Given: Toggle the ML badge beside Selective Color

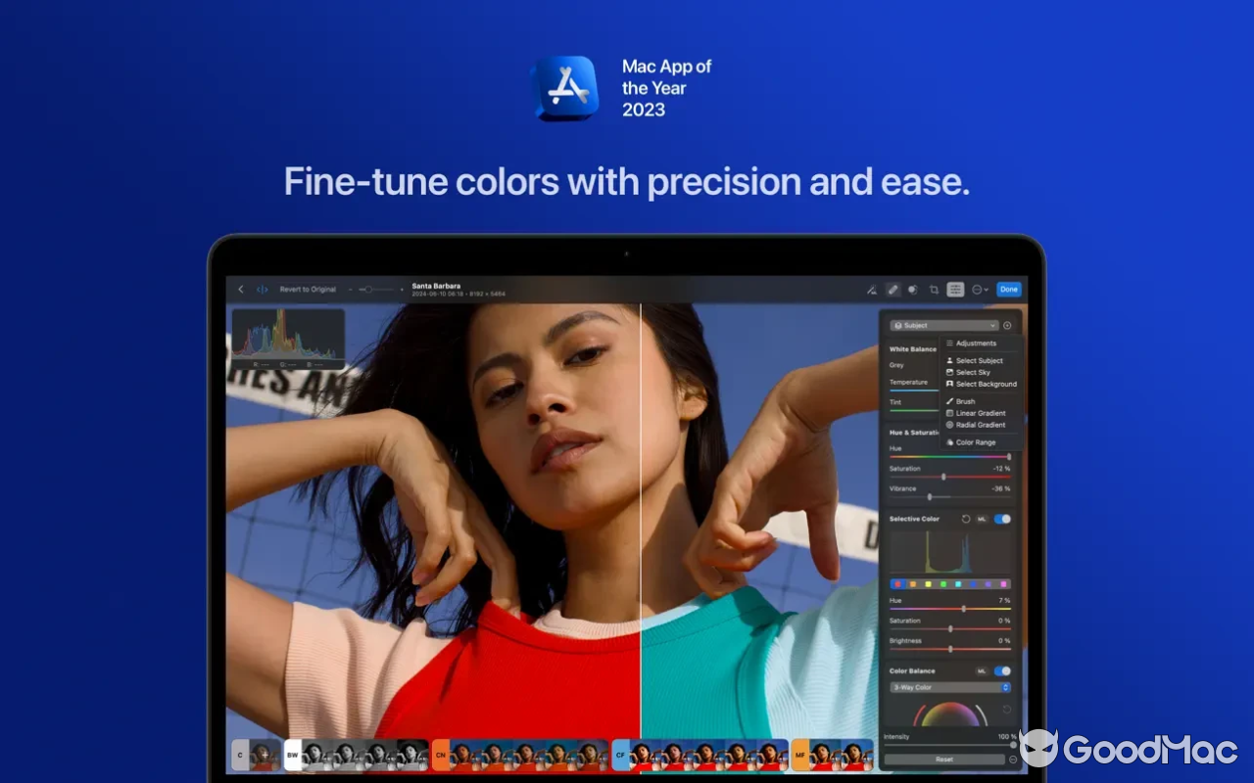Looking at the screenshot, I should pos(981,519).
